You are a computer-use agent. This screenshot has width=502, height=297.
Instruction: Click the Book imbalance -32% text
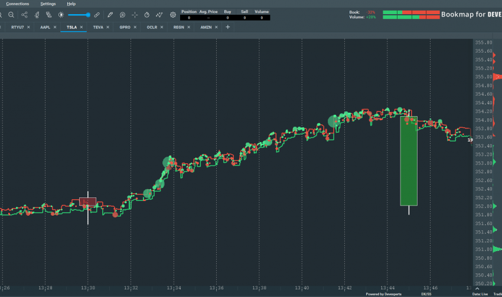tap(371, 12)
